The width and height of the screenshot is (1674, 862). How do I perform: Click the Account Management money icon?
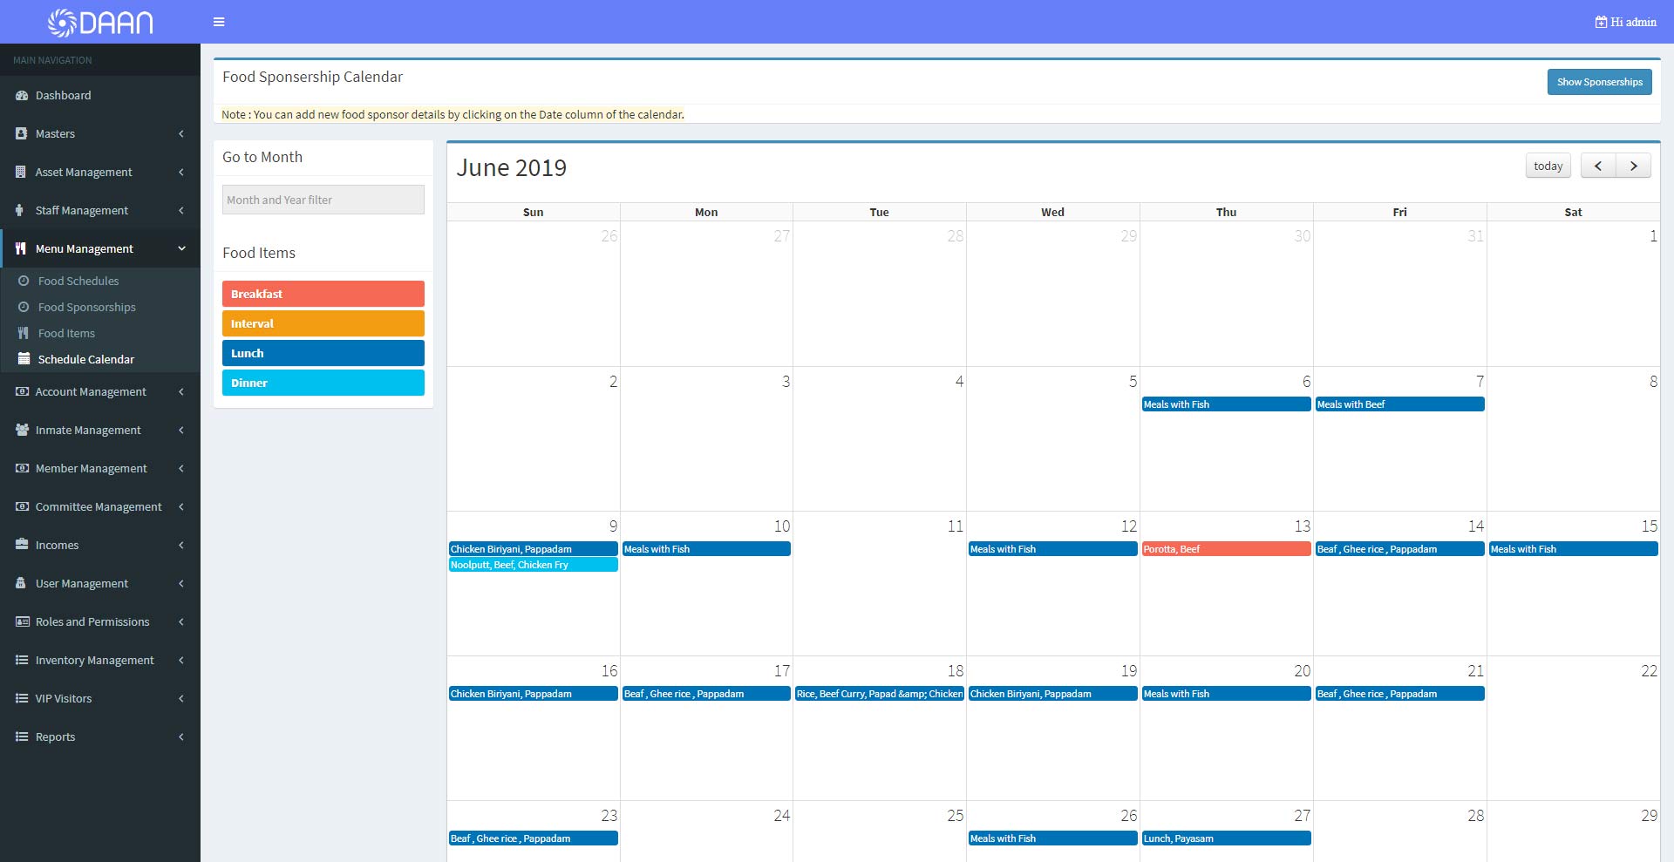[22, 391]
